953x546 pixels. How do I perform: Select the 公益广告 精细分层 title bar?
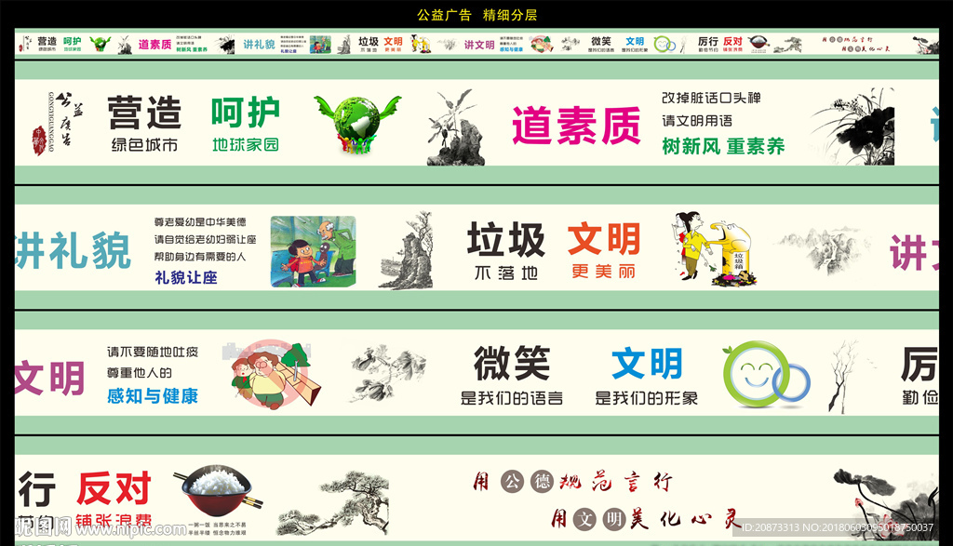[x=476, y=15]
